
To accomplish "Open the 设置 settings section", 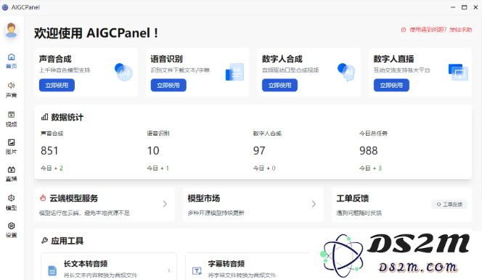I will [12, 230].
